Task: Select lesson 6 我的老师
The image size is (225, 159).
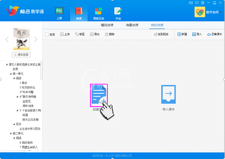Action: coord(26,143)
